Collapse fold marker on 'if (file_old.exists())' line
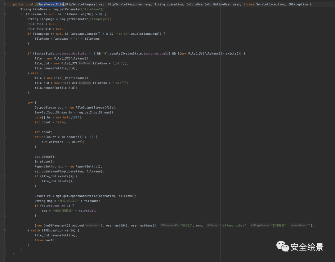The image size is (335, 262). [x=5, y=176]
